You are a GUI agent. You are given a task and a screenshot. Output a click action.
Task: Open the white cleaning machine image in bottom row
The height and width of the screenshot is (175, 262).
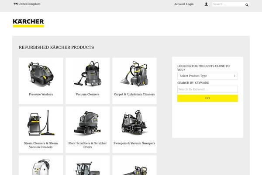coord(41,167)
